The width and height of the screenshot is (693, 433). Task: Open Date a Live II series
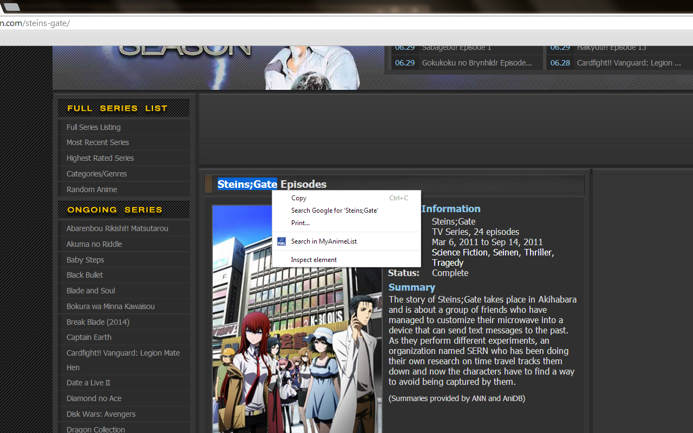(88, 383)
